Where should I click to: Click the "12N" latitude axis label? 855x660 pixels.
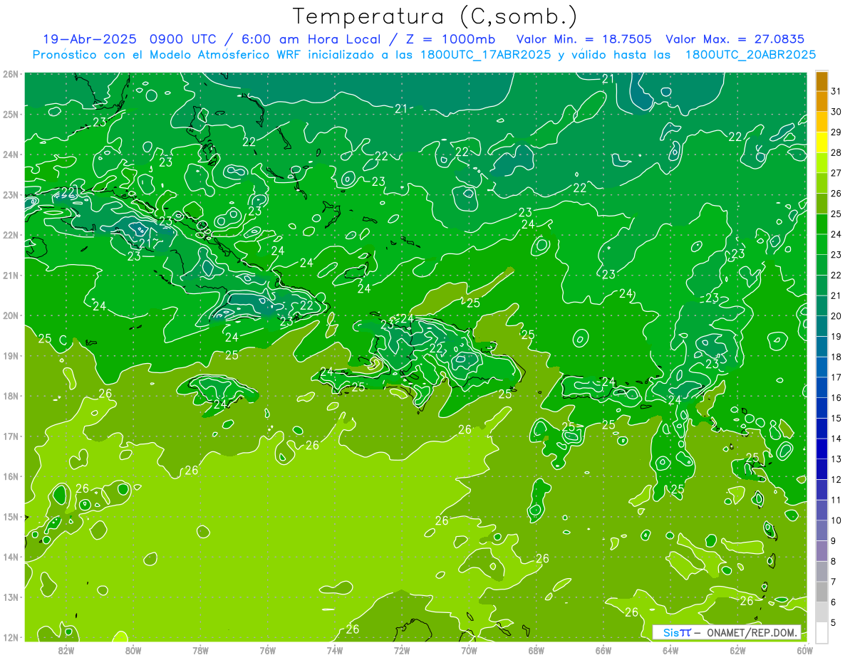pyautogui.click(x=11, y=637)
